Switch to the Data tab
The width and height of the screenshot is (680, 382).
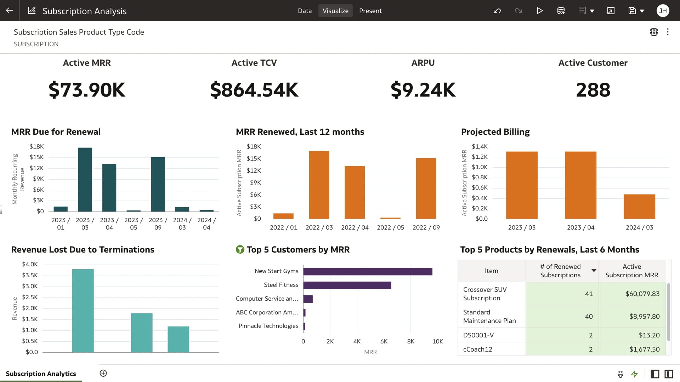(x=305, y=11)
